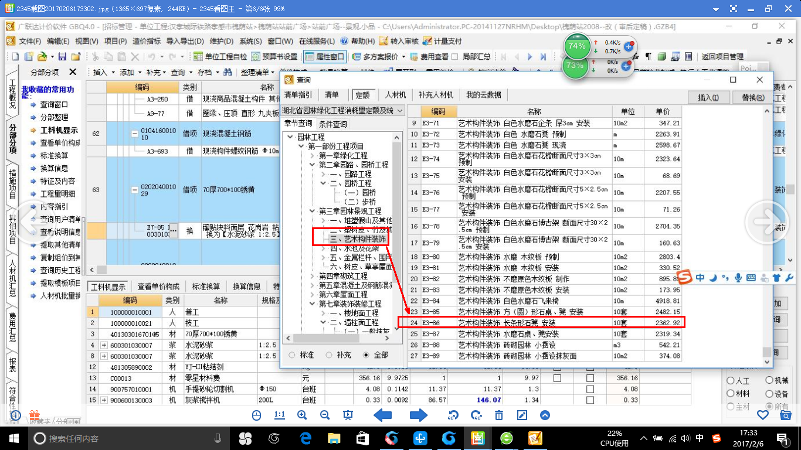Select the 标准 radio button
Screen dimensions: 801x450
[292, 355]
